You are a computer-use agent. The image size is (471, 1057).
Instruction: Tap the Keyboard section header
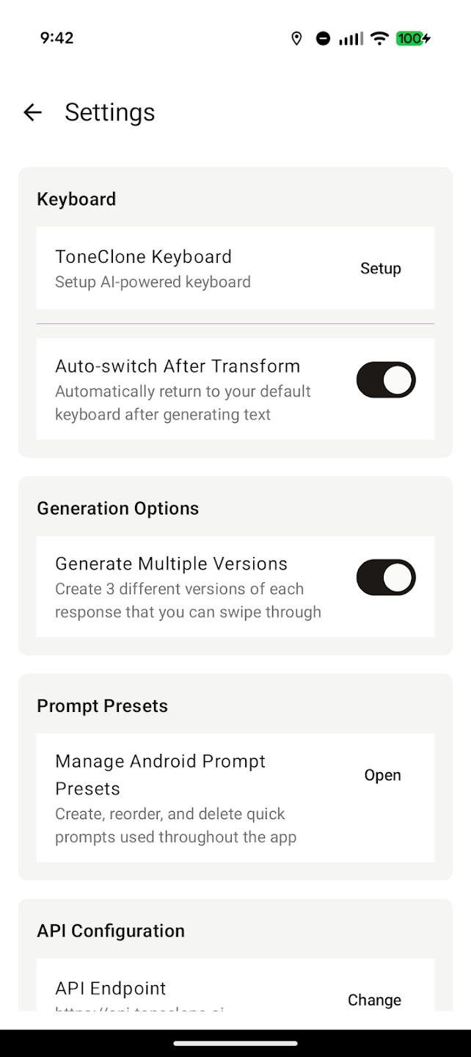coord(76,199)
